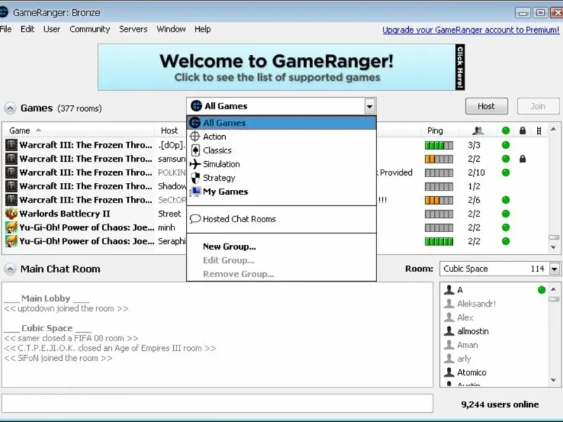
Task: Click the last icon column header right of padlock
Action: point(539,131)
